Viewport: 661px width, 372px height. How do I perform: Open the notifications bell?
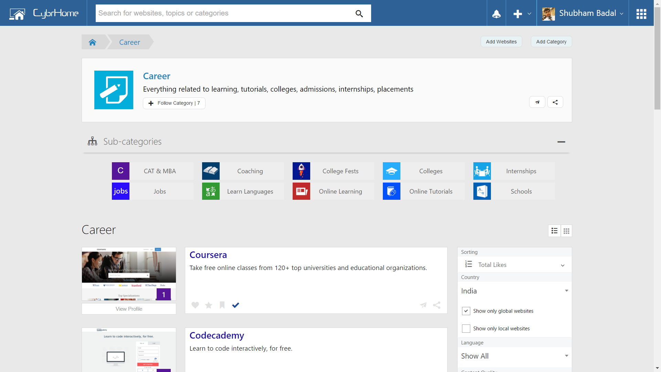[x=496, y=14]
